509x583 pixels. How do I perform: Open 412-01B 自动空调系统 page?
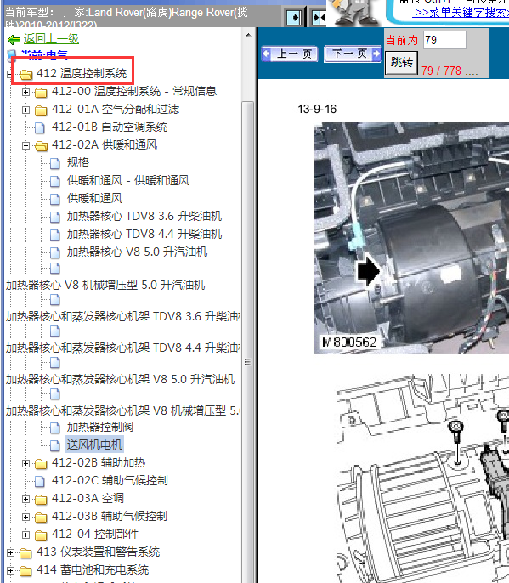pyautogui.click(x=110, y=127)
